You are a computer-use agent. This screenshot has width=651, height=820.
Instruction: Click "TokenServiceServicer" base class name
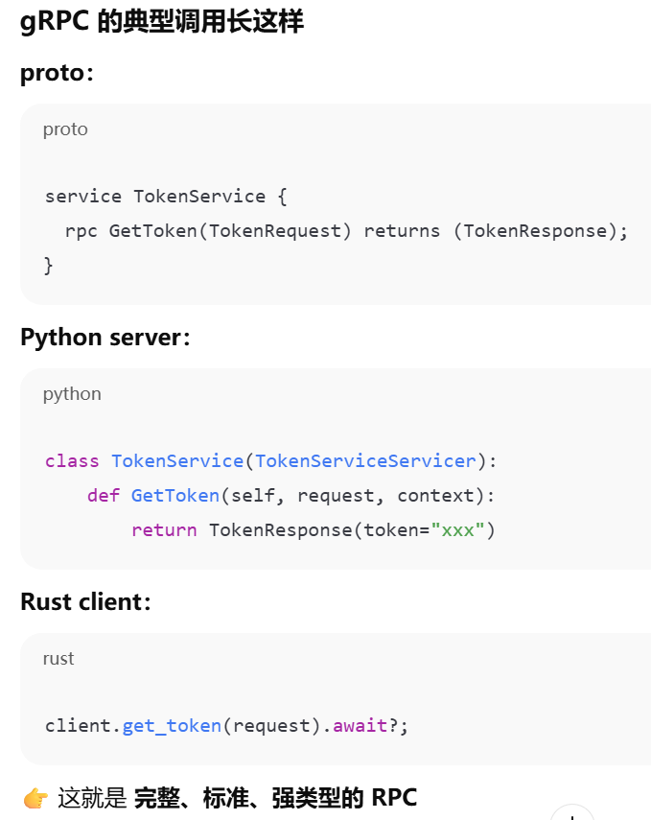(365, 460)
